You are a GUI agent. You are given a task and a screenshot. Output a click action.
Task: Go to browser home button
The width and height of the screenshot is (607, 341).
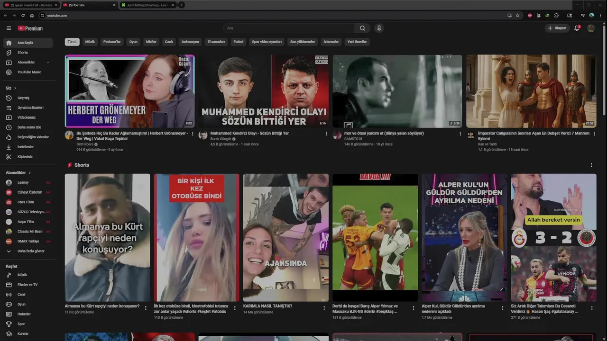pos(32,16)
